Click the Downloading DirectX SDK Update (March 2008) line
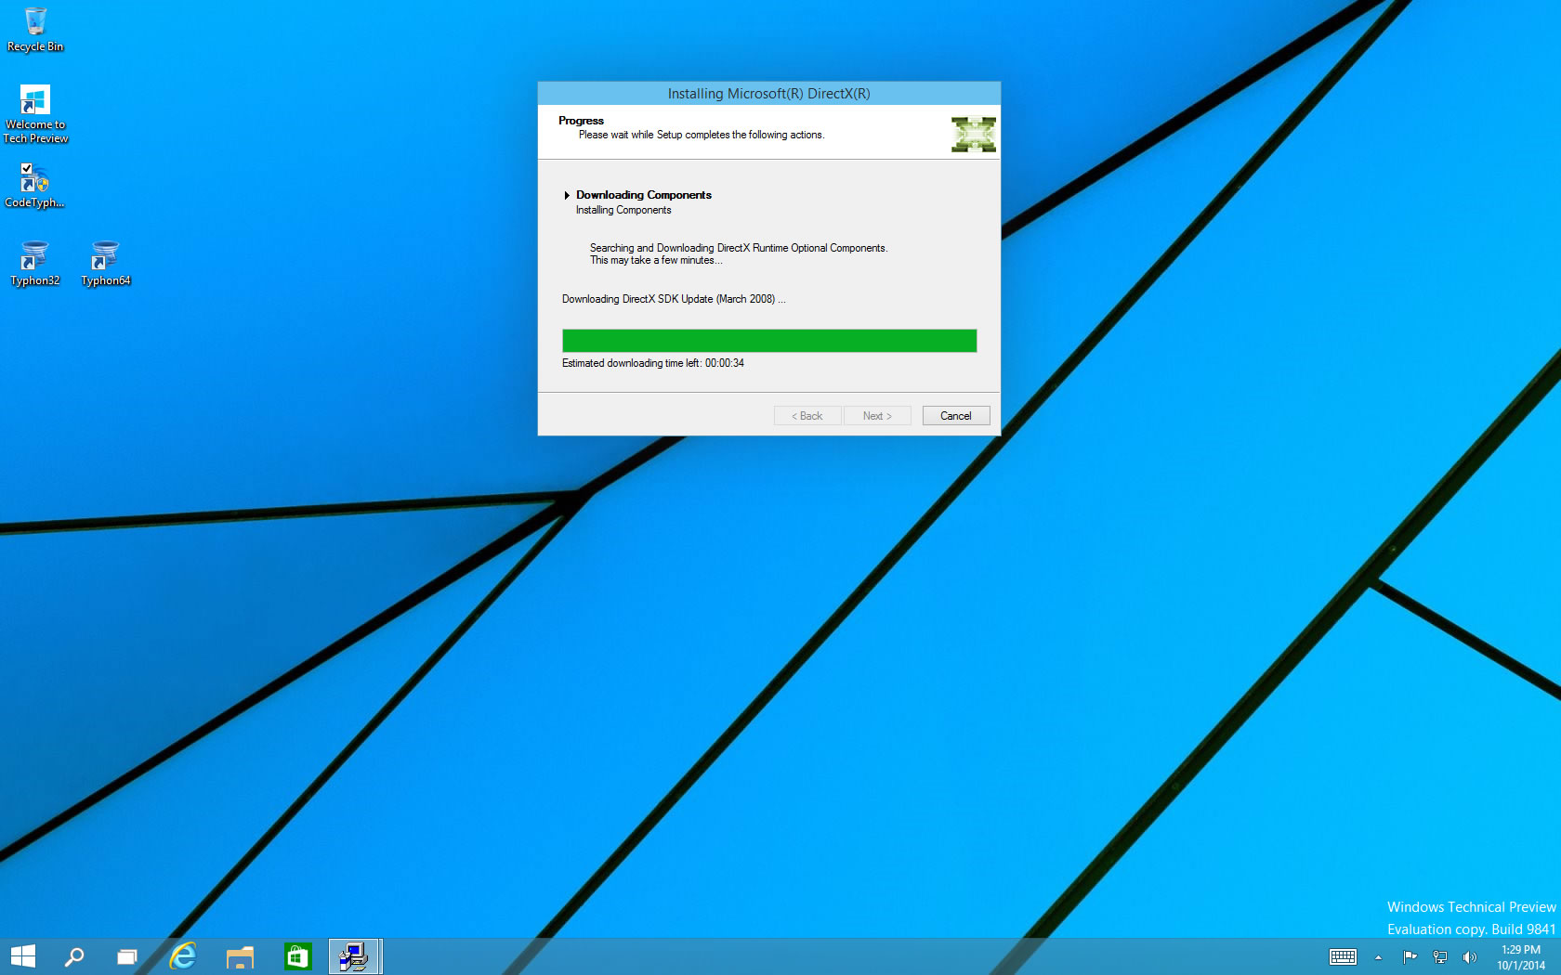 click(674, 299)
